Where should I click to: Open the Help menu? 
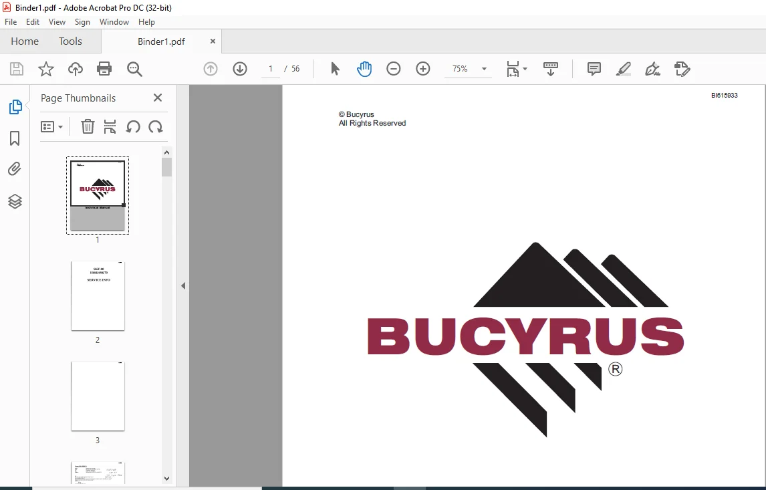pos(146,22)
